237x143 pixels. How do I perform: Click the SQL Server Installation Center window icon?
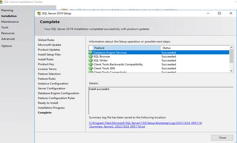pos(1,2)
